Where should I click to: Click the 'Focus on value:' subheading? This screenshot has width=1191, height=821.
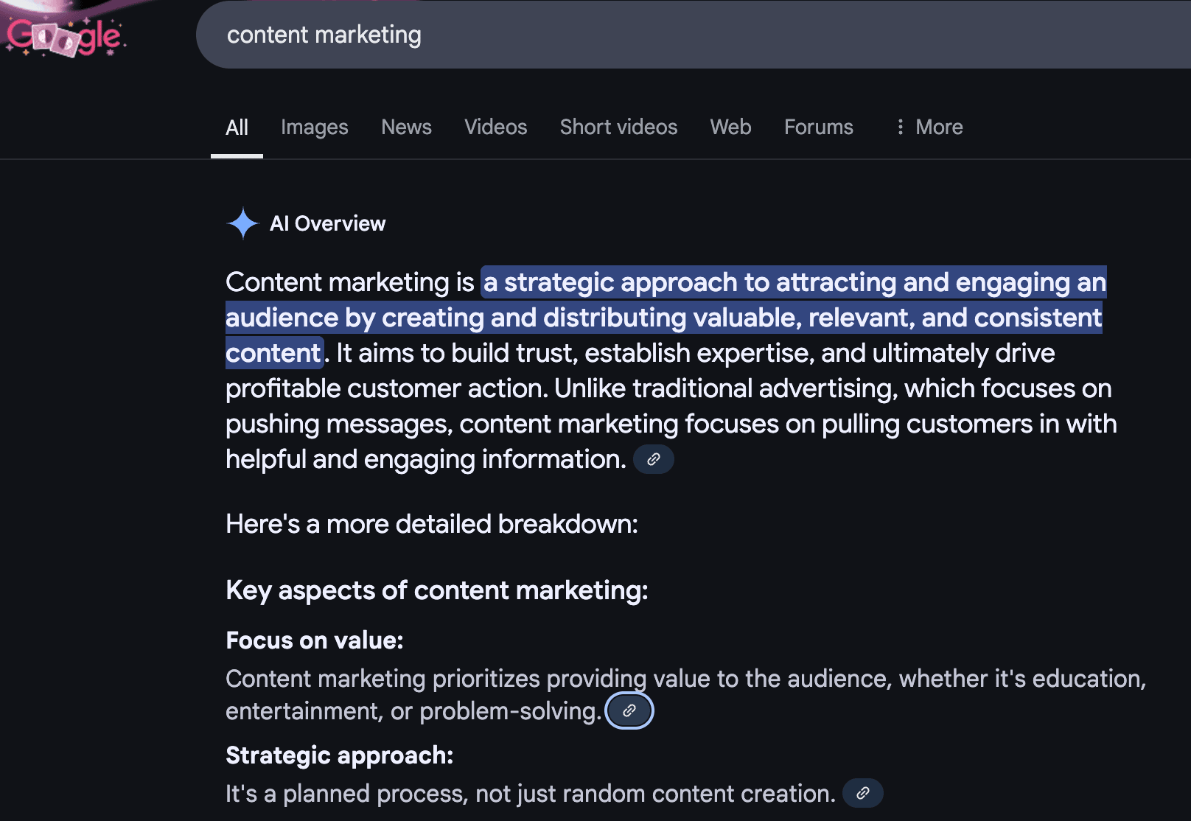pos(315,640)
